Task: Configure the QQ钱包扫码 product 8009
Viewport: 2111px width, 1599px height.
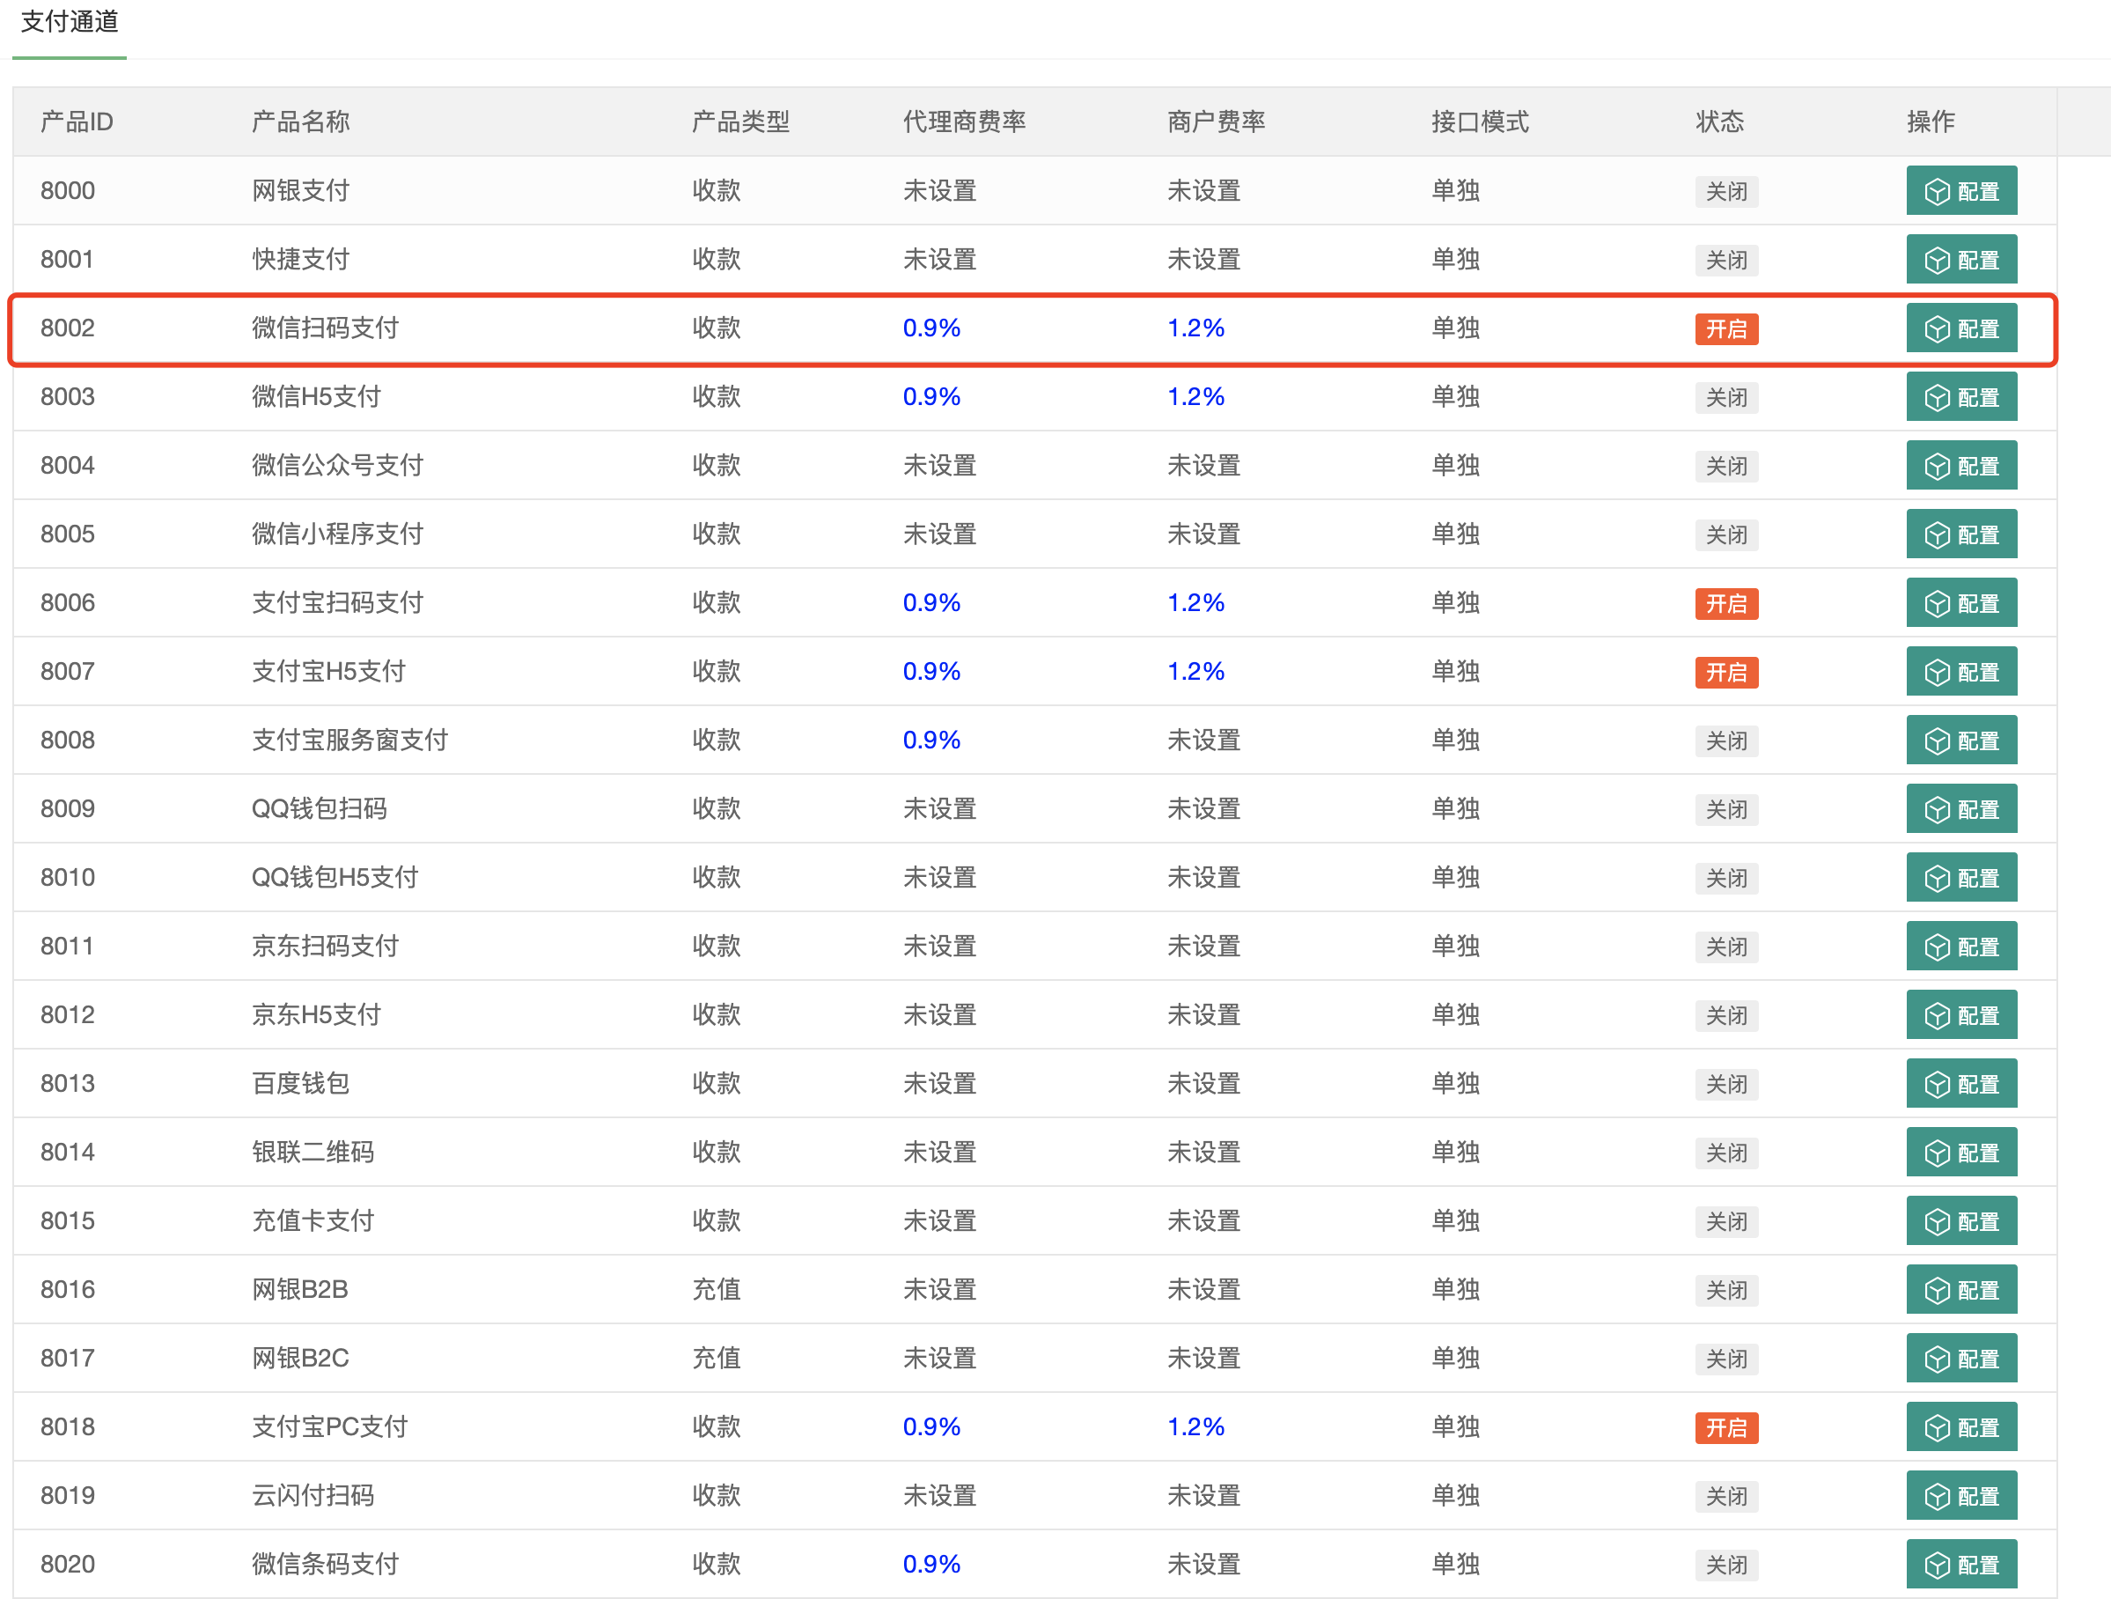Action: click(x=1960, y=809)
